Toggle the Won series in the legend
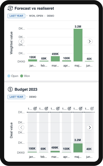Viewport: 103px width, 166px height. (x=25, y=76)
